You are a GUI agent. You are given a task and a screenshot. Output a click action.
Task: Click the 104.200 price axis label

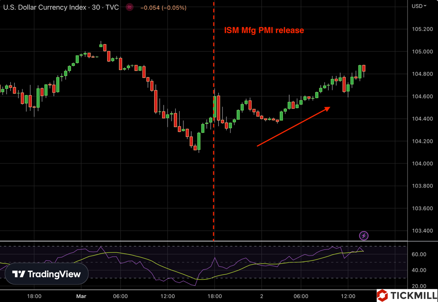[422, 141]
